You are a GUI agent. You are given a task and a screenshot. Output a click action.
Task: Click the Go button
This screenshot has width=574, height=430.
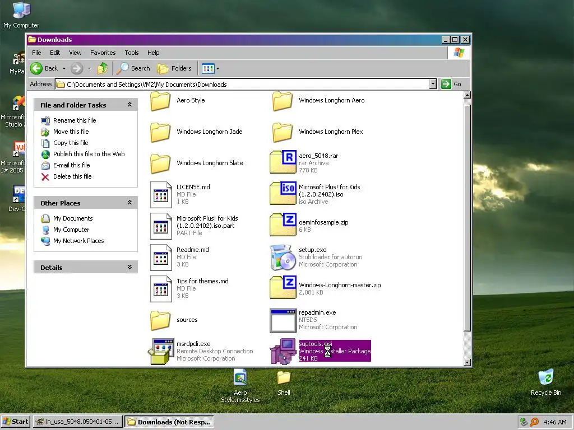tap(451, 84)
